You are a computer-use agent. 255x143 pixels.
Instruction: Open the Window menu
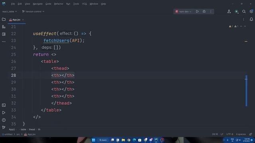pos(94,4)
